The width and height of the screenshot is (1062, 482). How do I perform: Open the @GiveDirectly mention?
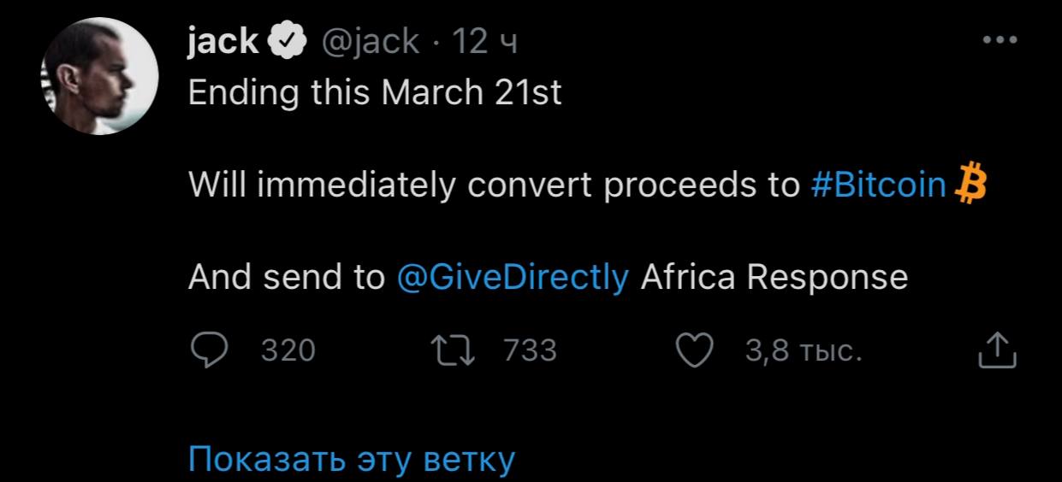pyautogui.click(x=513, y=276)
